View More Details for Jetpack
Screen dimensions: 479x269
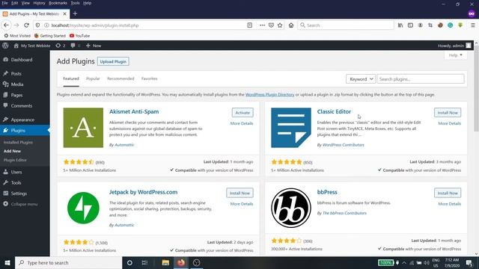(242, 204)
